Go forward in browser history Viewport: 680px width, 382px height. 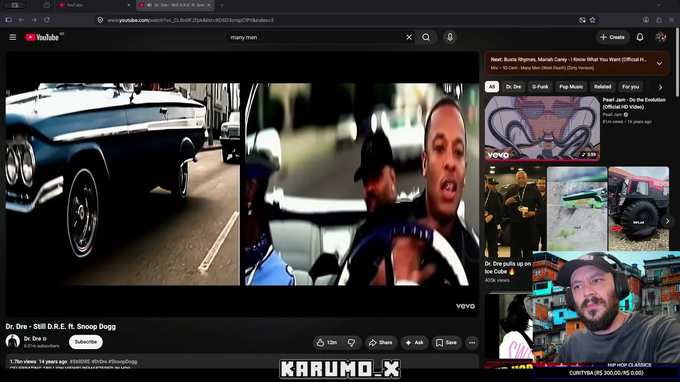click(x=34, y=20)
